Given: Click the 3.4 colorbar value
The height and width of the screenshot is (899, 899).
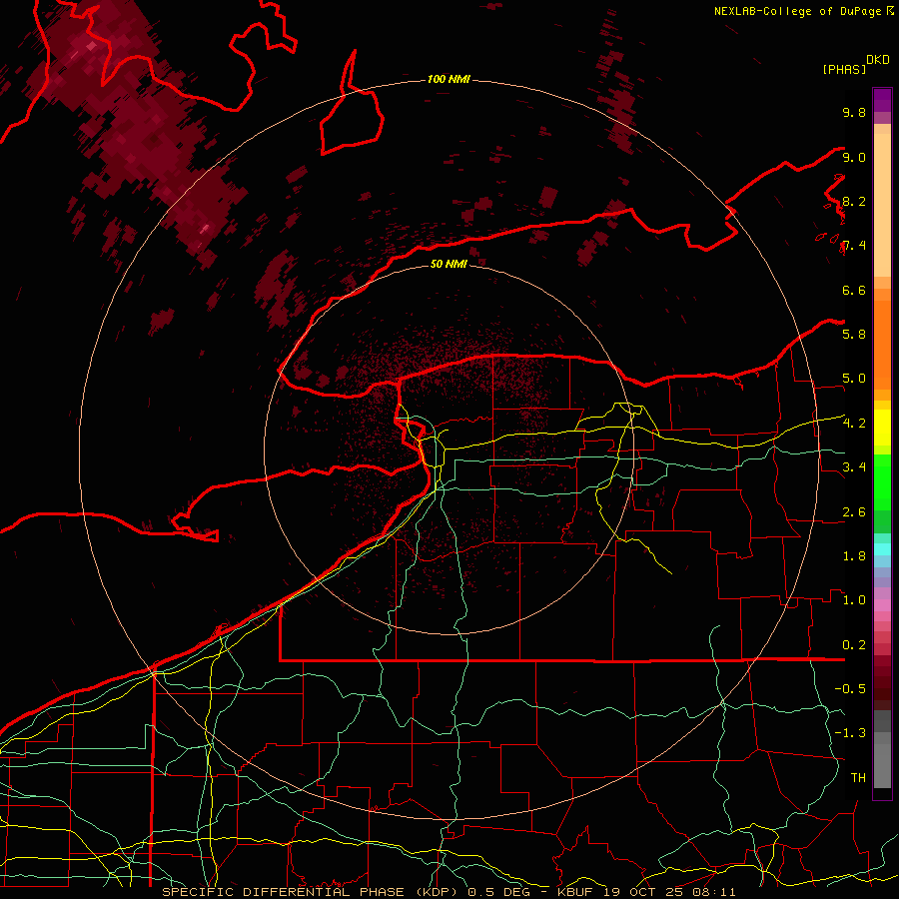Looking at the screenshot, I should [x=854, y=467].
